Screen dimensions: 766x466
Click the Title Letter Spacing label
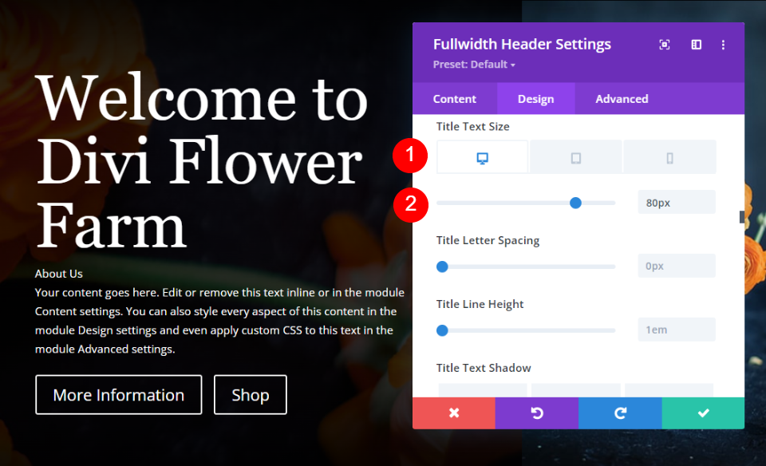(x=488, y=240)
